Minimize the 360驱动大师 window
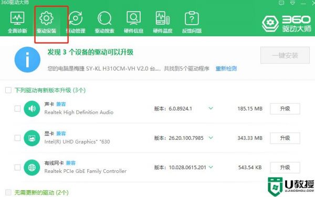This screenshot has width=315, height=197. click(303, 3)
